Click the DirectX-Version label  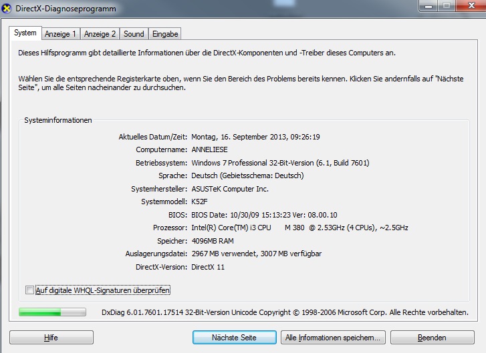tap(162, 267)
